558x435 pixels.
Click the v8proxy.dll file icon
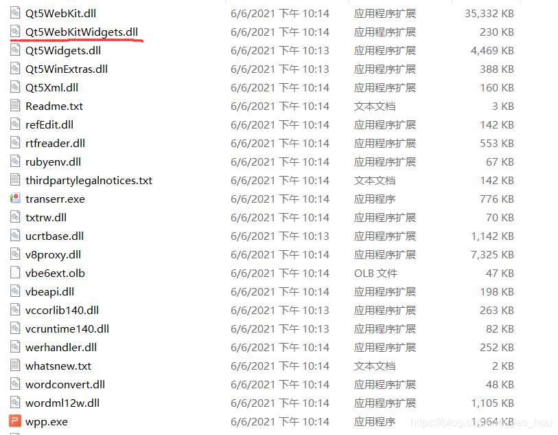click(15, 254)
